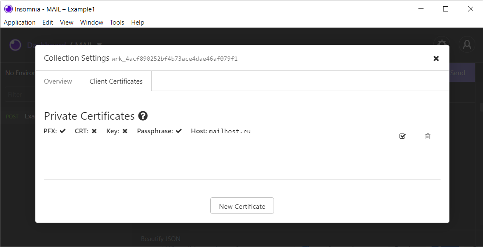The image size is (483, 247).
Task: Open the Help menu
Action: point(138,22)
